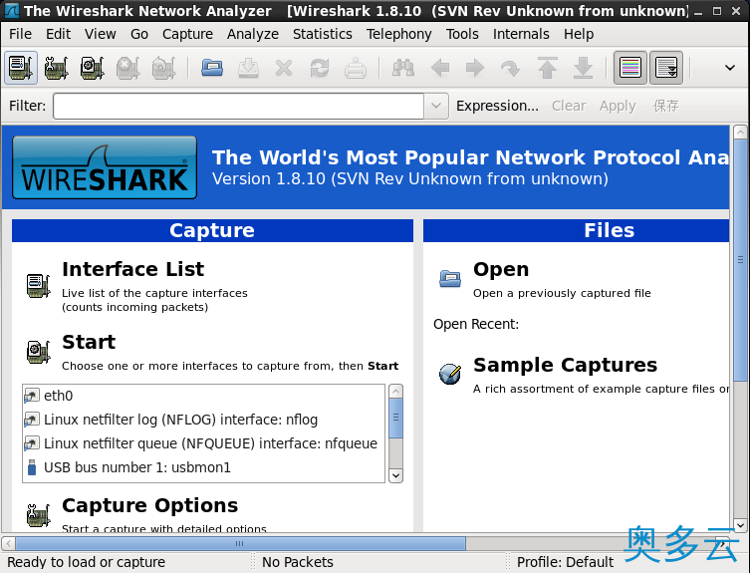This screenshot has width=750, height=573.
Task: Click the stop capture toolbar icon
Action: click(127, 68)
